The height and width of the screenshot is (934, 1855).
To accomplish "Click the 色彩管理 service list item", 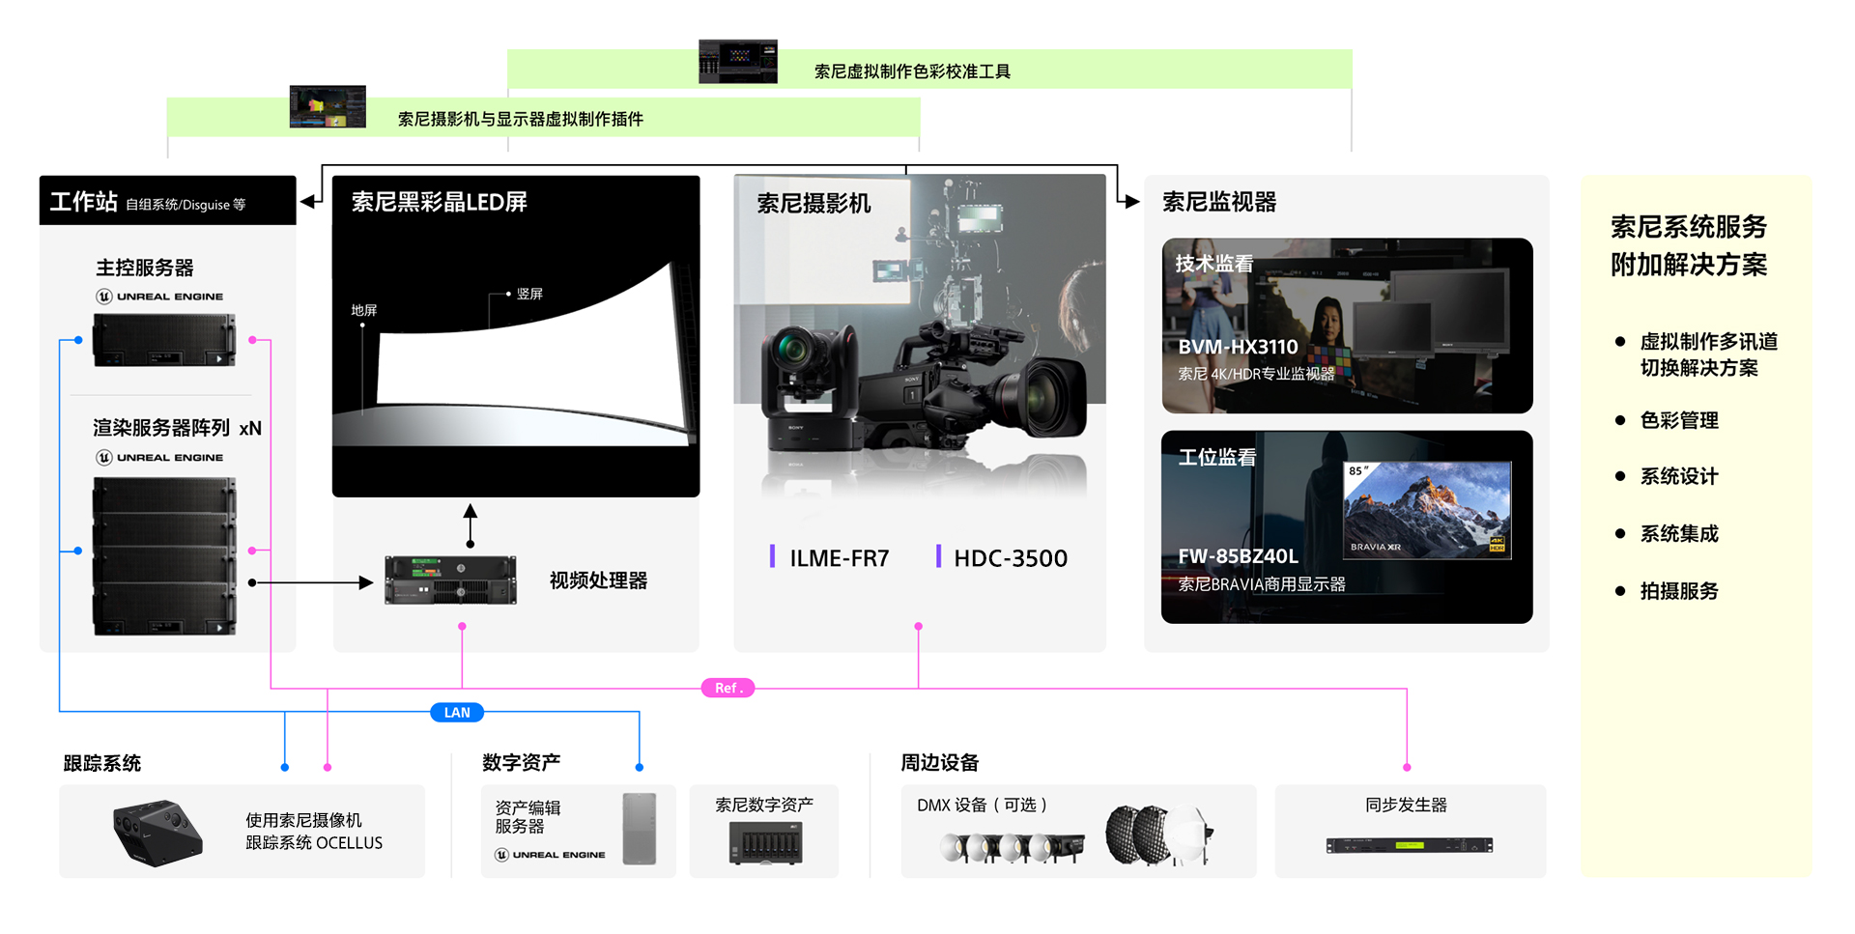I will 1678,420.
